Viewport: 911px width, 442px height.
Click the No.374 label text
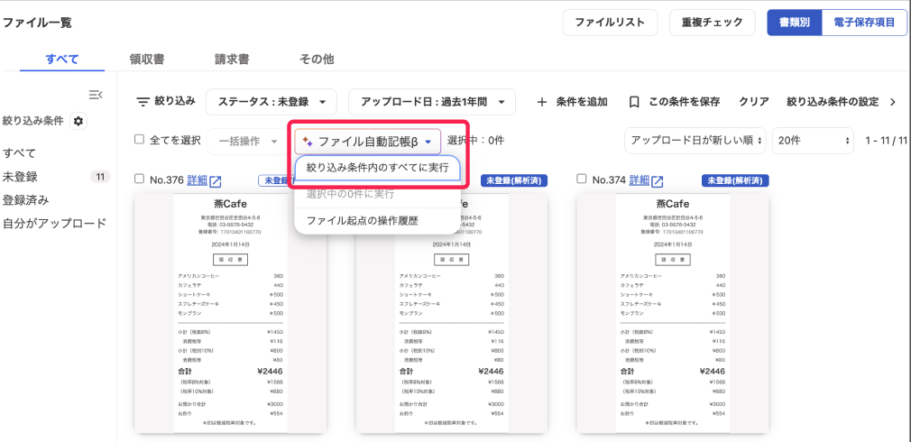pos(609,180)
